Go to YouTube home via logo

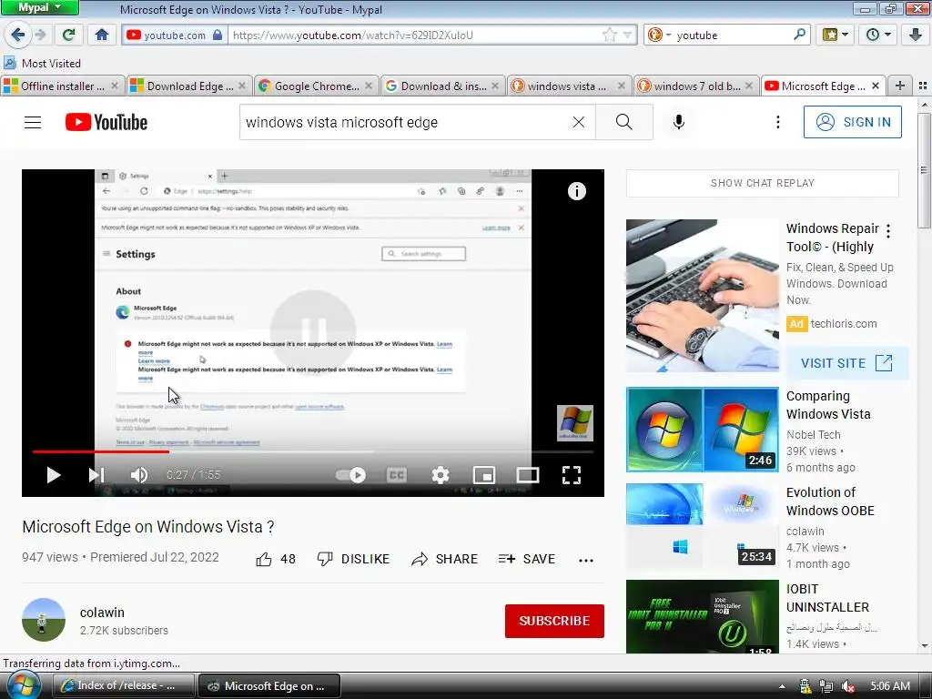(x=106, y=123)
